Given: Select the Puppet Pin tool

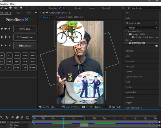Looking at the screenshot, I should pos(21,8).
